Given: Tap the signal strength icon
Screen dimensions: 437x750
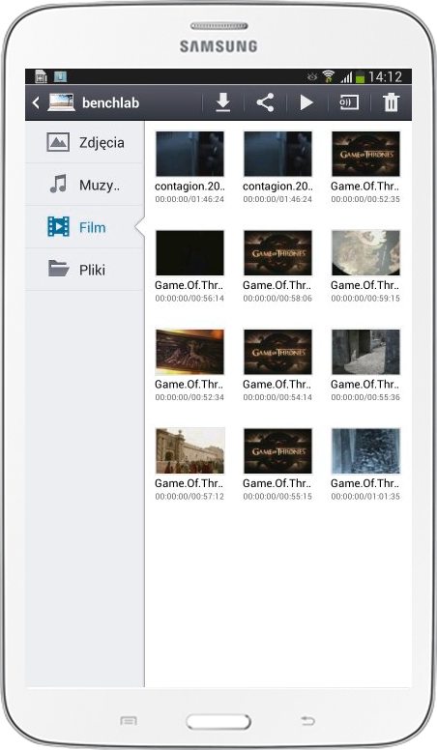Looking at the screenshot, I should (346, 77).
